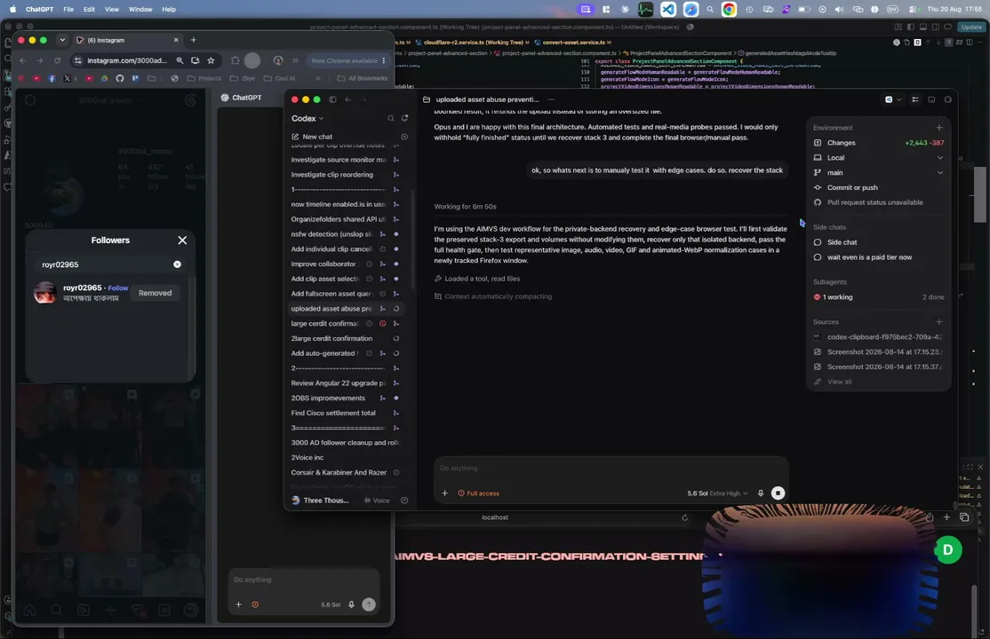Click the help icon at Codex sidebar bottom
Image resolution: width=990 pixels, height=639 pixels.
pyautogui.click(x=404, y=501)
